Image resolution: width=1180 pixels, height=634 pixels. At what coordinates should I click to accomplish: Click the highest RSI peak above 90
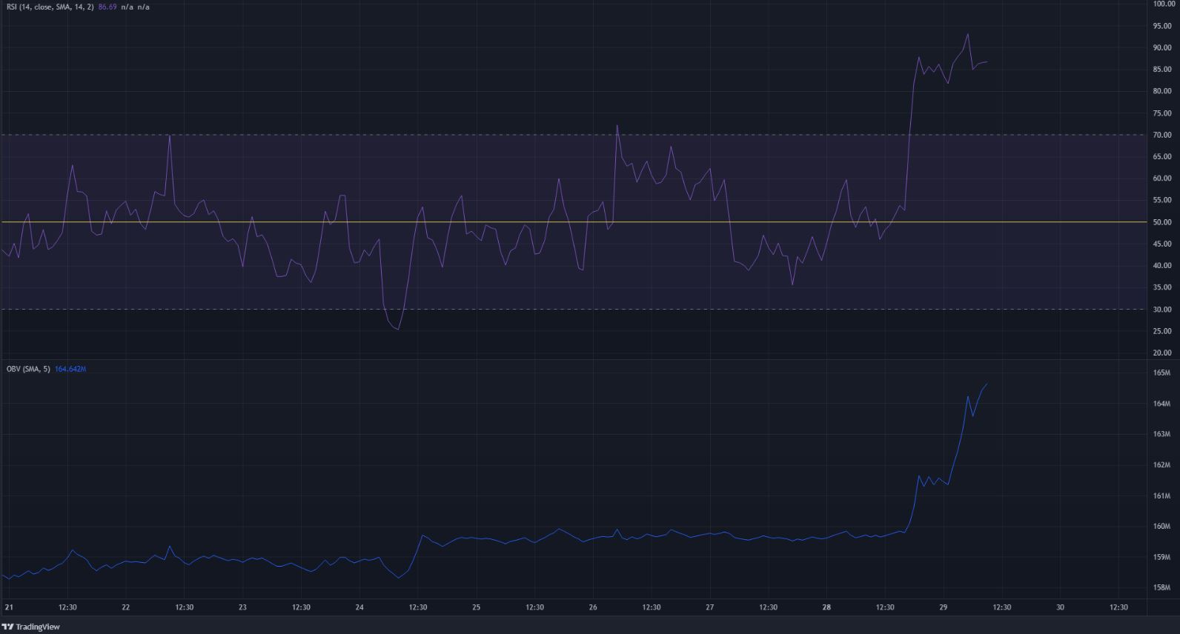(x=967, y=34)
